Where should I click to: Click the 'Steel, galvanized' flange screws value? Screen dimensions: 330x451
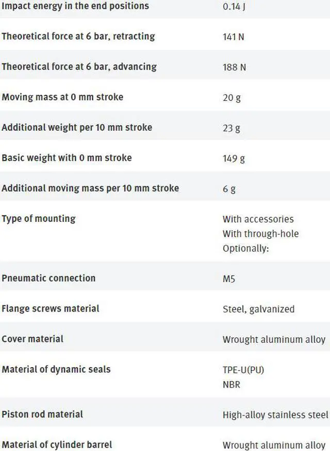[258, 309]
